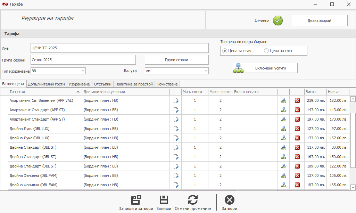This screenshot has height=213, width=356.
Task: Delete the Двойна Лукс BB row with red X
Action: (x=297, y=129)
